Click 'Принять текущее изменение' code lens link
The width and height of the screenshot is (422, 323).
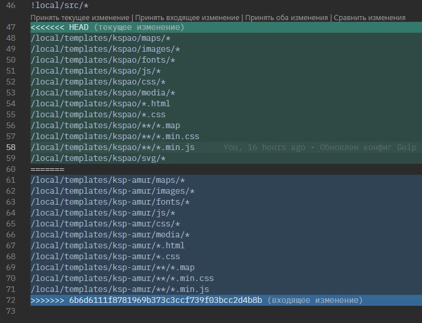(x=80, y=18)
